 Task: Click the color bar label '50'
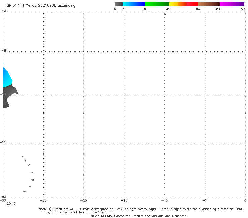tap(198, 9)
